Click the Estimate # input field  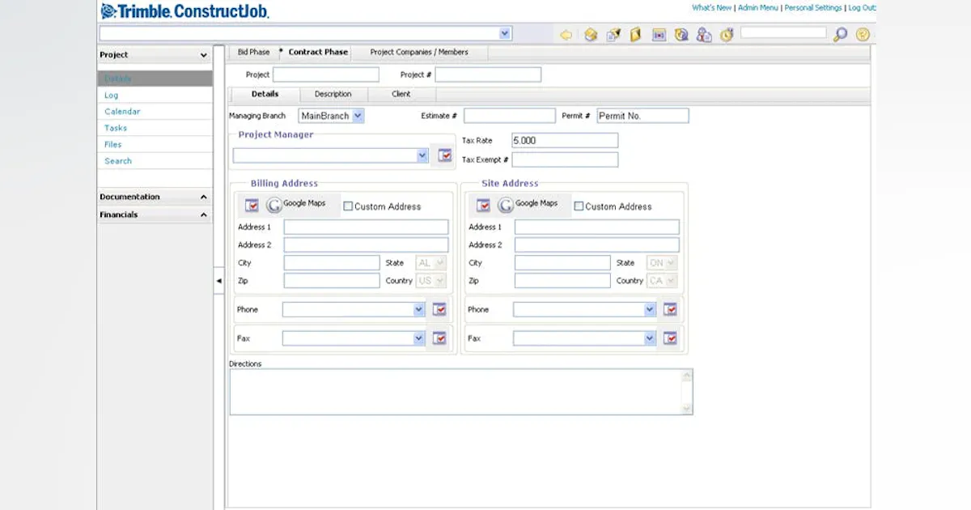pos(510,116)
